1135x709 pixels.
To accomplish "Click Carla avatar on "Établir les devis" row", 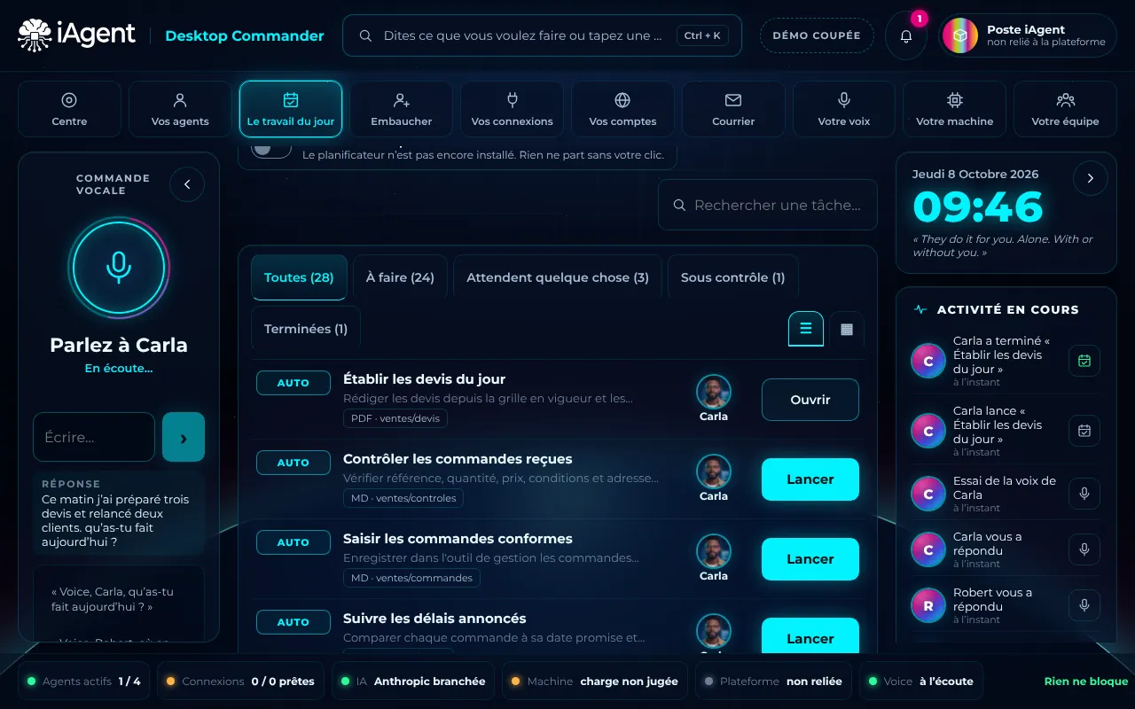I will [714, 392].
